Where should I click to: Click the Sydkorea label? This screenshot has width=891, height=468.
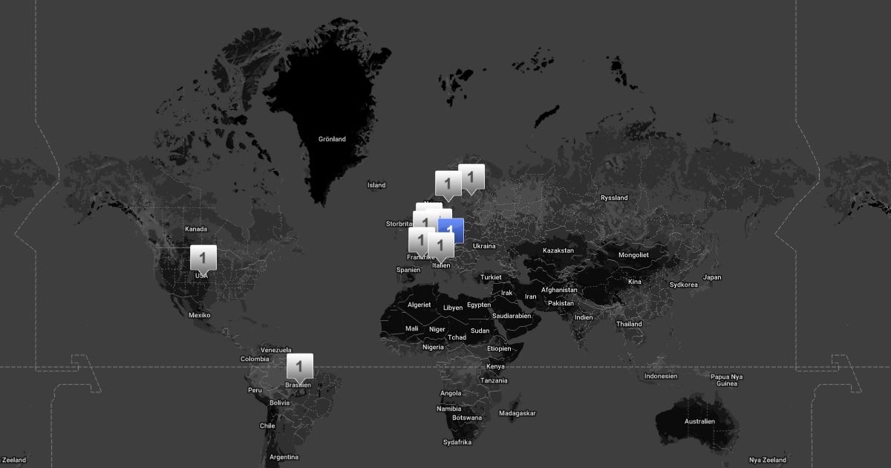(683, 285)
